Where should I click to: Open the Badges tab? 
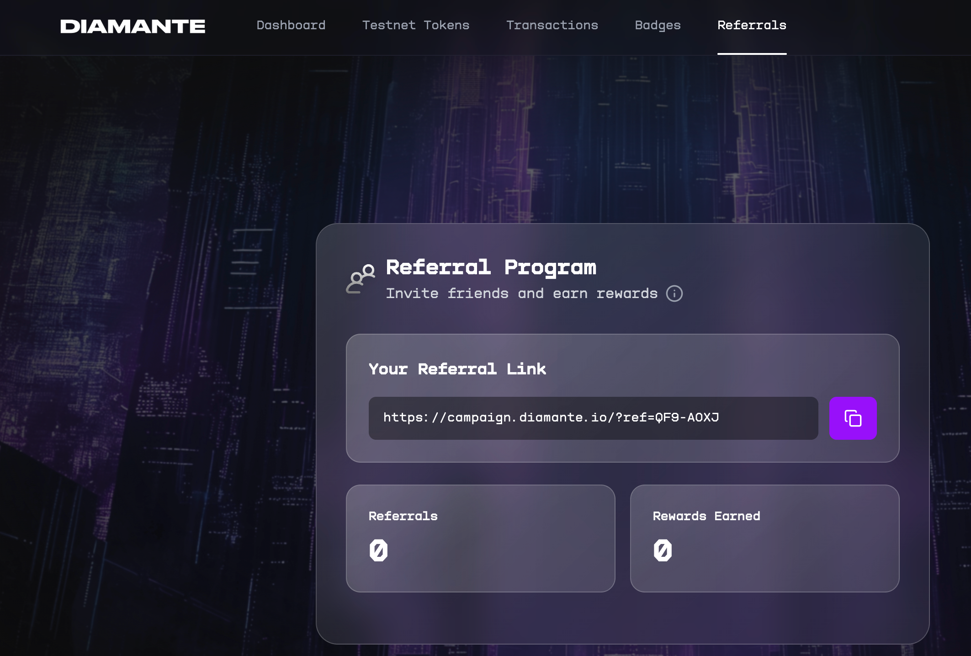click(657, 25)
